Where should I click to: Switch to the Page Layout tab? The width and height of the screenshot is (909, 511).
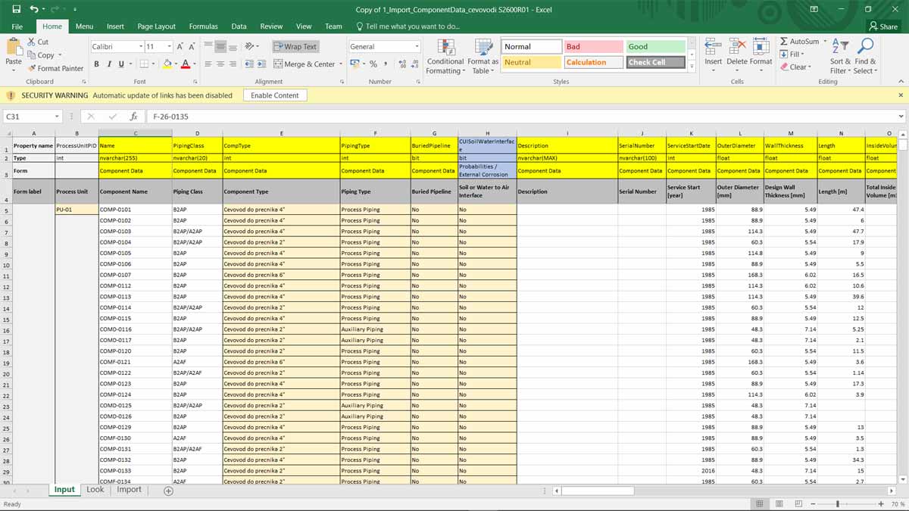pos(156,26)
